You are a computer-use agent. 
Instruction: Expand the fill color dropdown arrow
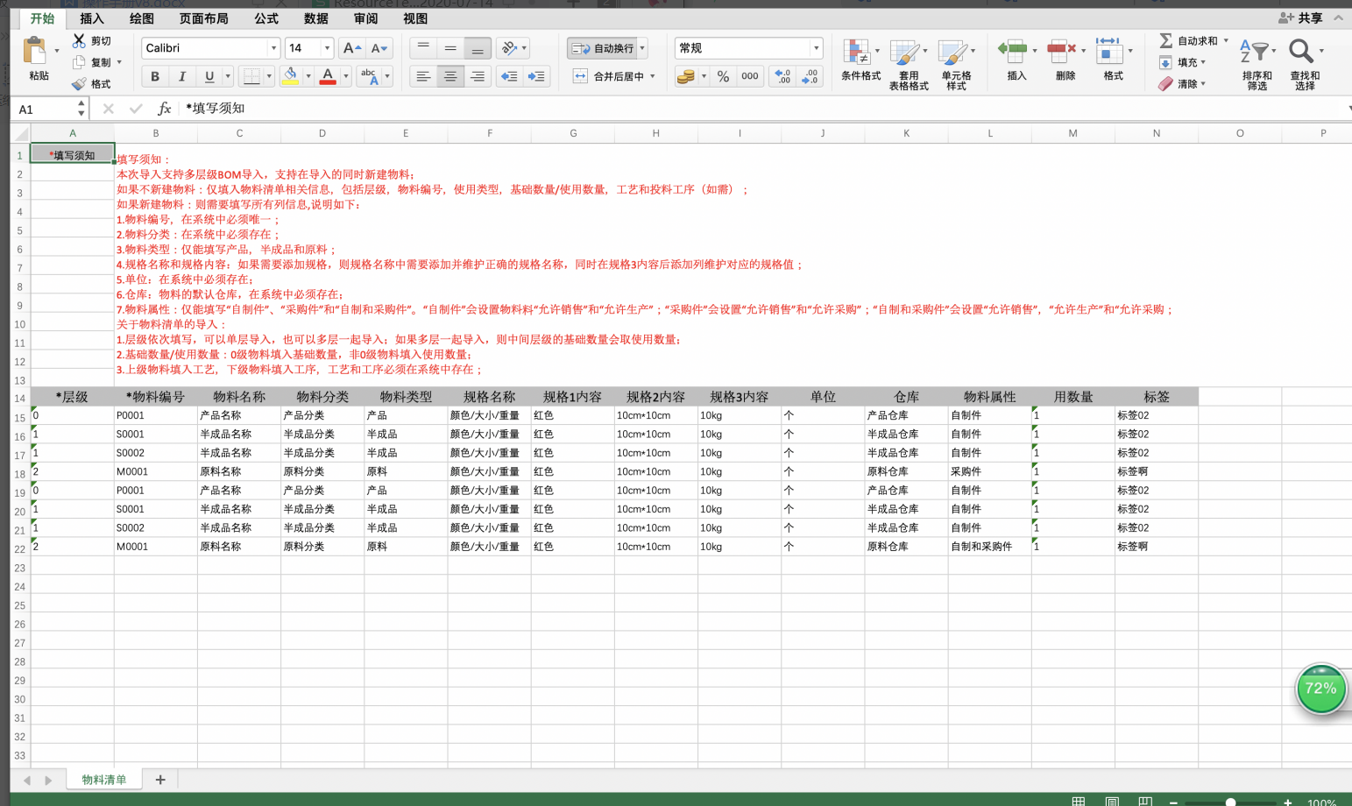point(308,76)
